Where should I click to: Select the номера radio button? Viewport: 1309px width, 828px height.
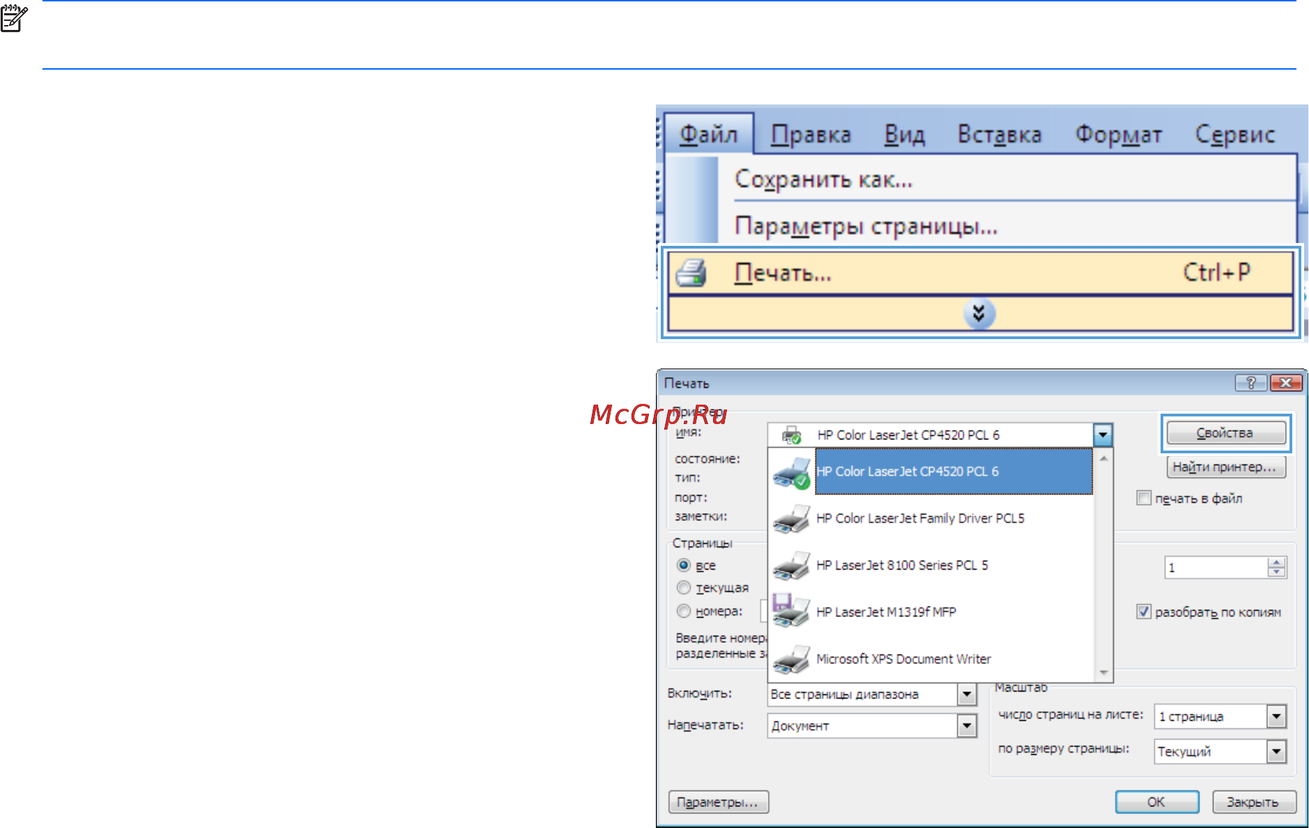(684, 611)
